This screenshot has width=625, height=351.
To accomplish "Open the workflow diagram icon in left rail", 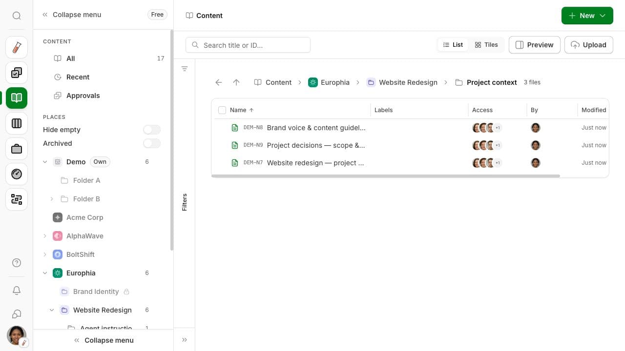I will [x=17, y=199].
